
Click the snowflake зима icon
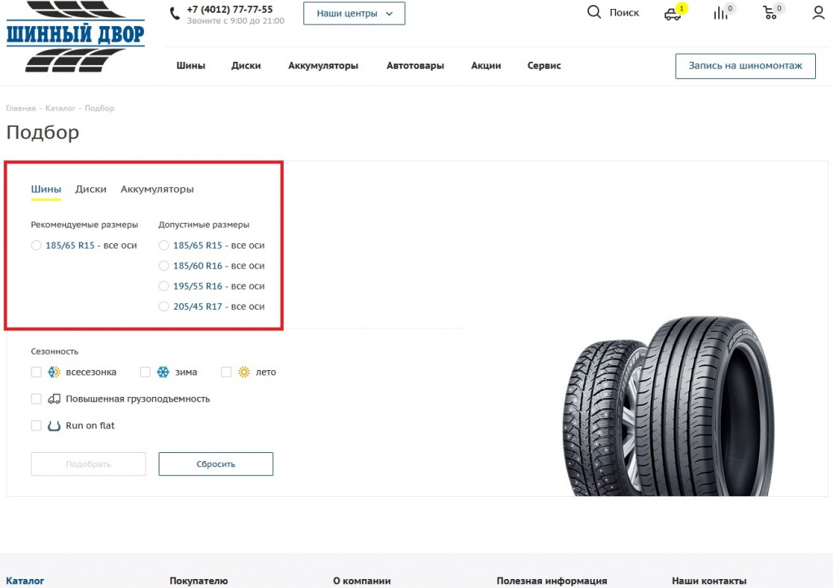pyautogui.click(x=163, y=372)
